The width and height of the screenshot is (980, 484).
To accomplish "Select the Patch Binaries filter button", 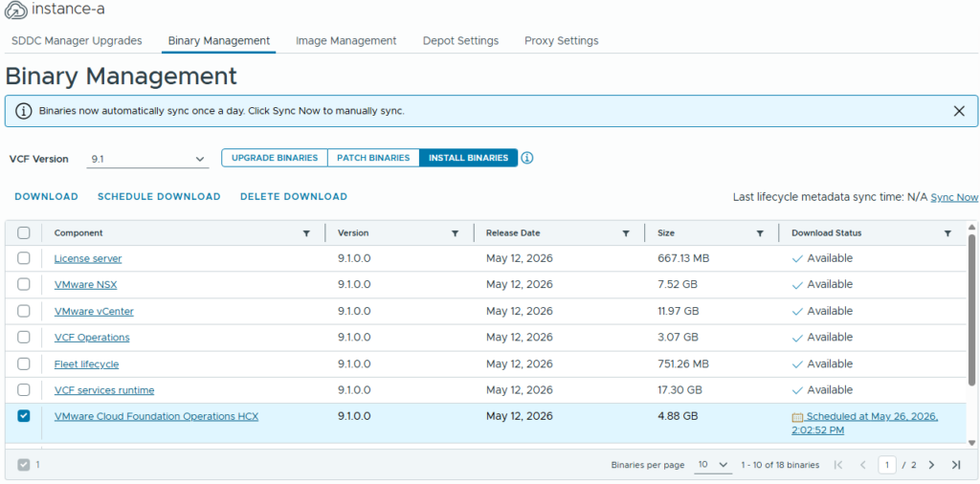I will (373, 158).
